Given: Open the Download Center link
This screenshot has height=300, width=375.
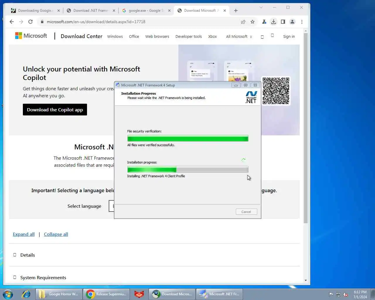Looking at the screenshot, I should (x=81, y=36).
